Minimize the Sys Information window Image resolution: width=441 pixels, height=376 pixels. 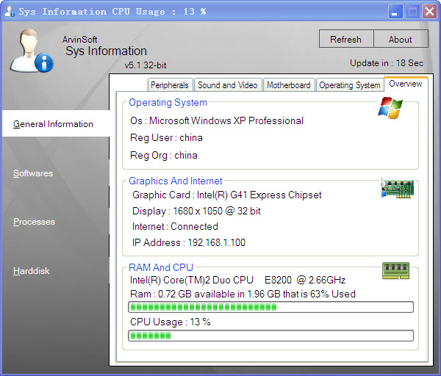point(395,12)
